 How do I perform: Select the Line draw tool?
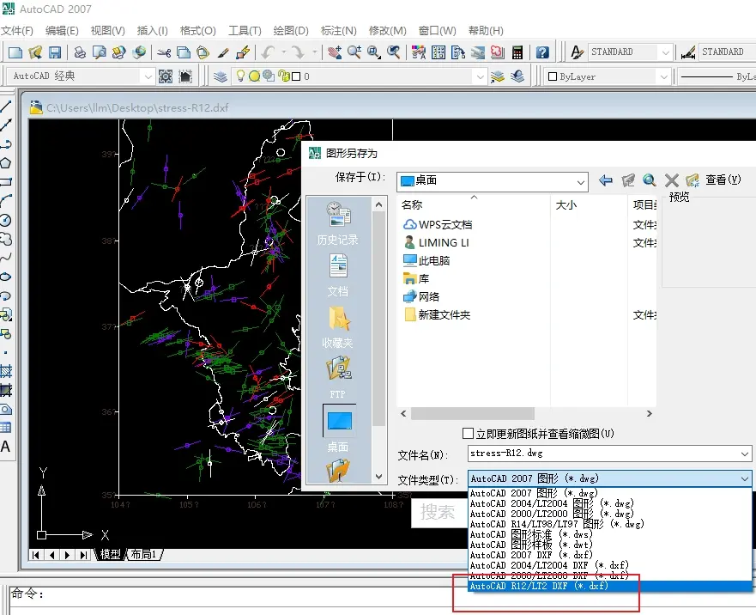click(6, 107)
